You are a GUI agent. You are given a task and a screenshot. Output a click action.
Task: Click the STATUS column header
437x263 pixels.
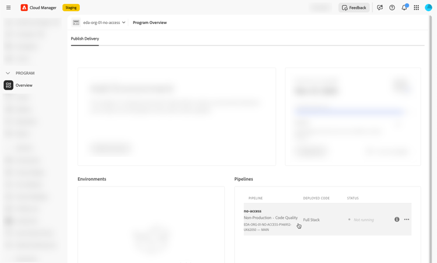coord(353,198)
